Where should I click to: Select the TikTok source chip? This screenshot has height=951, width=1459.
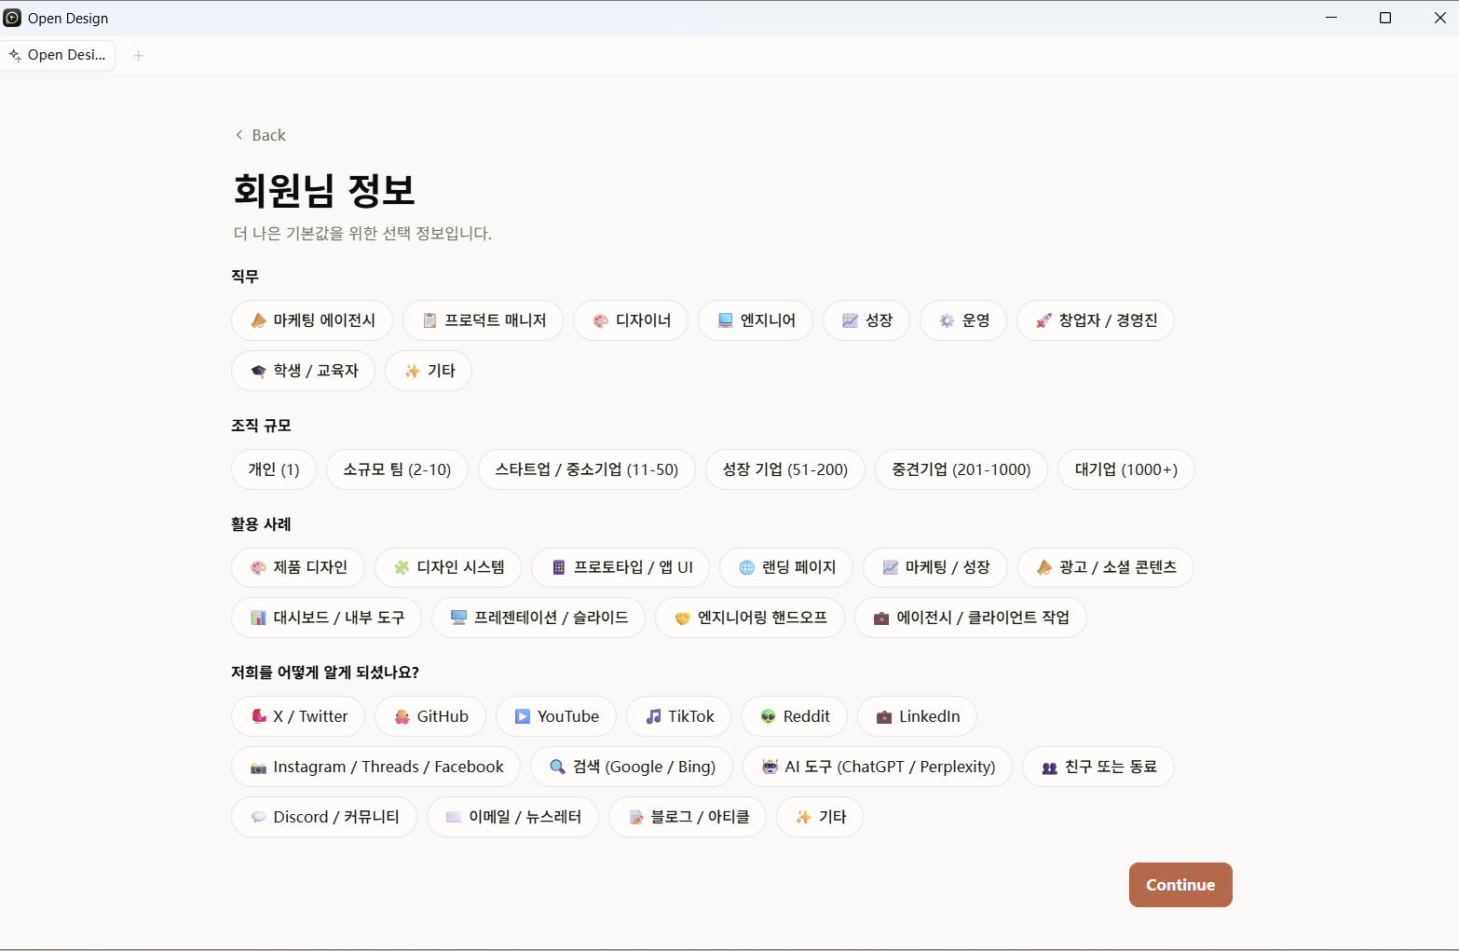[678, 716]
